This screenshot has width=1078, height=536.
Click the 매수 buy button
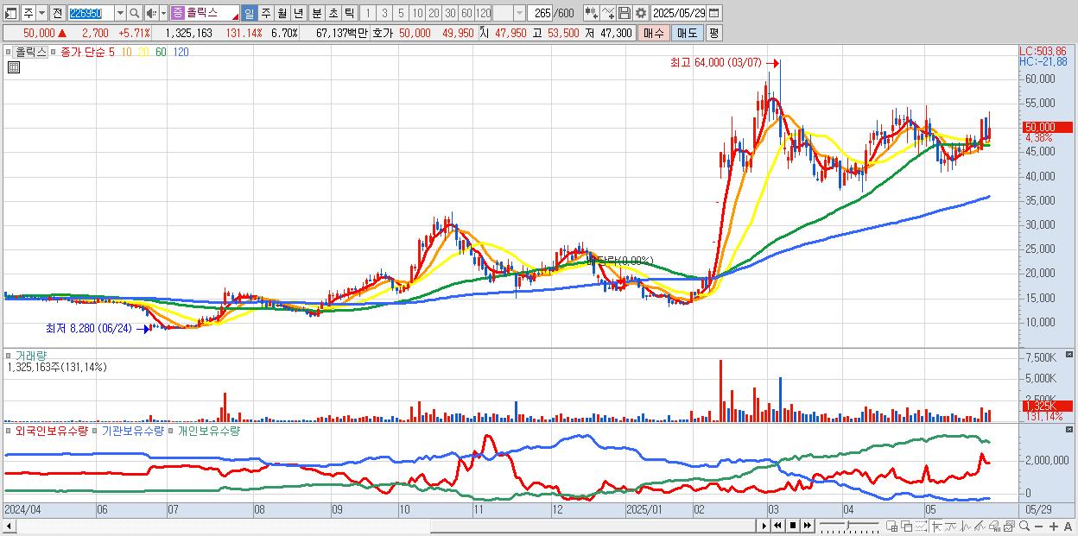tap(653, 33)
